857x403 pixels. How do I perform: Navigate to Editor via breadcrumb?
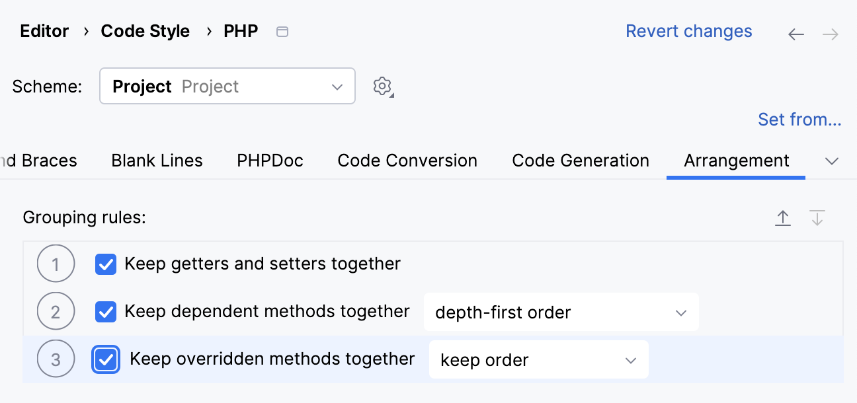coord(44,31)
